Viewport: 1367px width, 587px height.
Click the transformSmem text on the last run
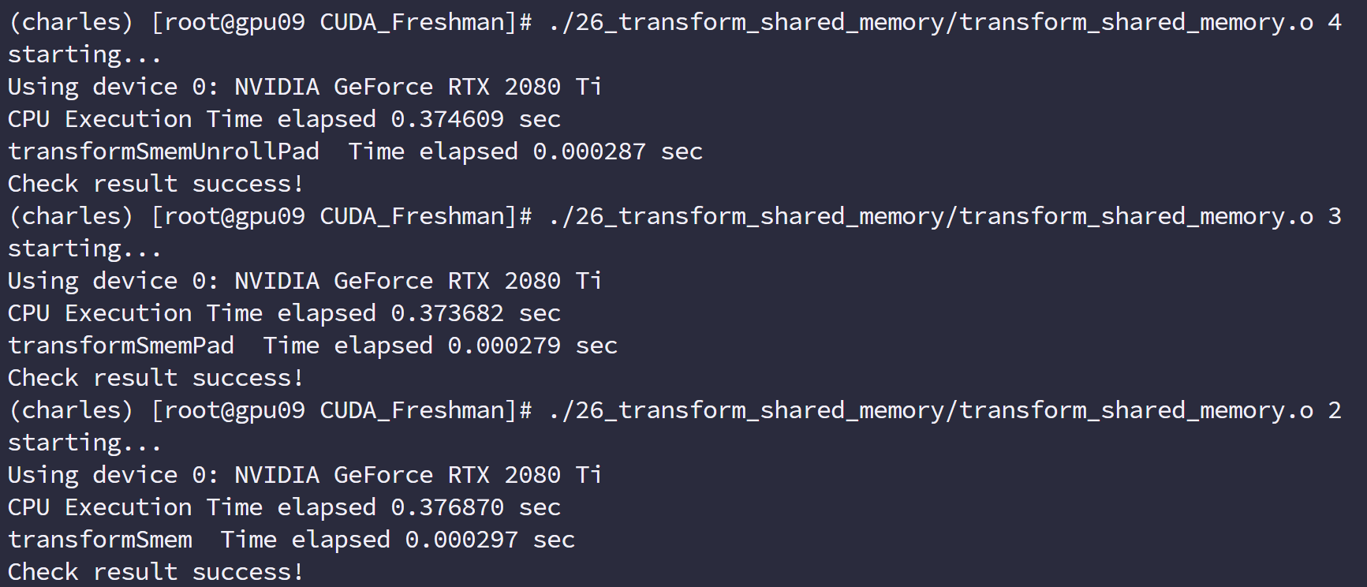100,540
